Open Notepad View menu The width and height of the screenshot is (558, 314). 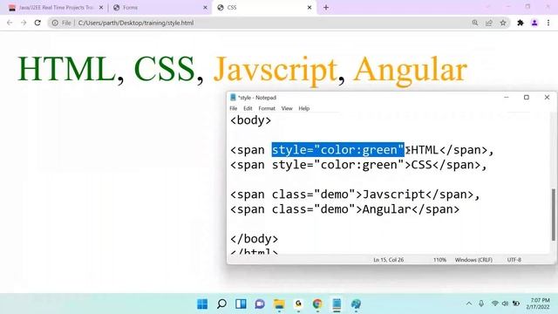287,108
